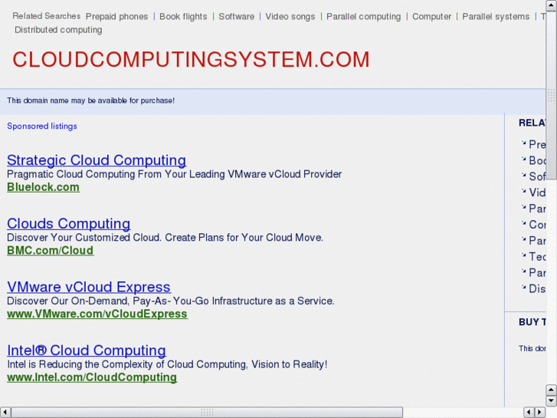Open the Parallel computing related search

pos(363,17)
